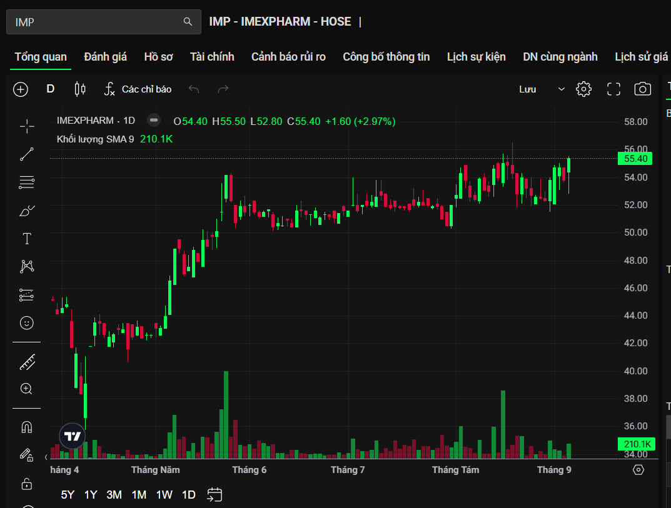Focus the IMP stock search field

coord(104,22)
